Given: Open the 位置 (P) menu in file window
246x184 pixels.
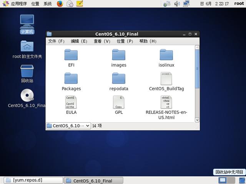Looking at the screenshot, I should pyautogui.click(x=125, y=41).
